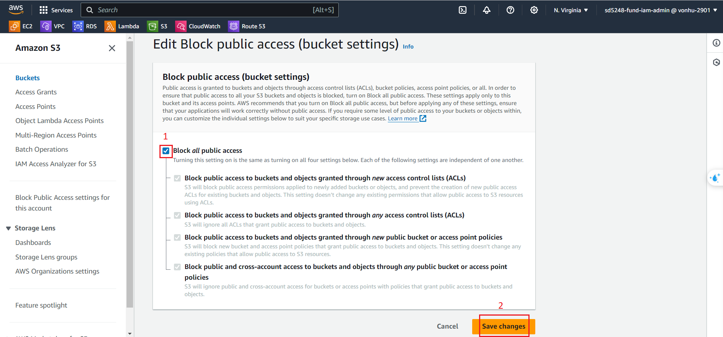Select the EC2 favorite shortcut
Screen dimensions: 723x337
[x=21, y=26]
